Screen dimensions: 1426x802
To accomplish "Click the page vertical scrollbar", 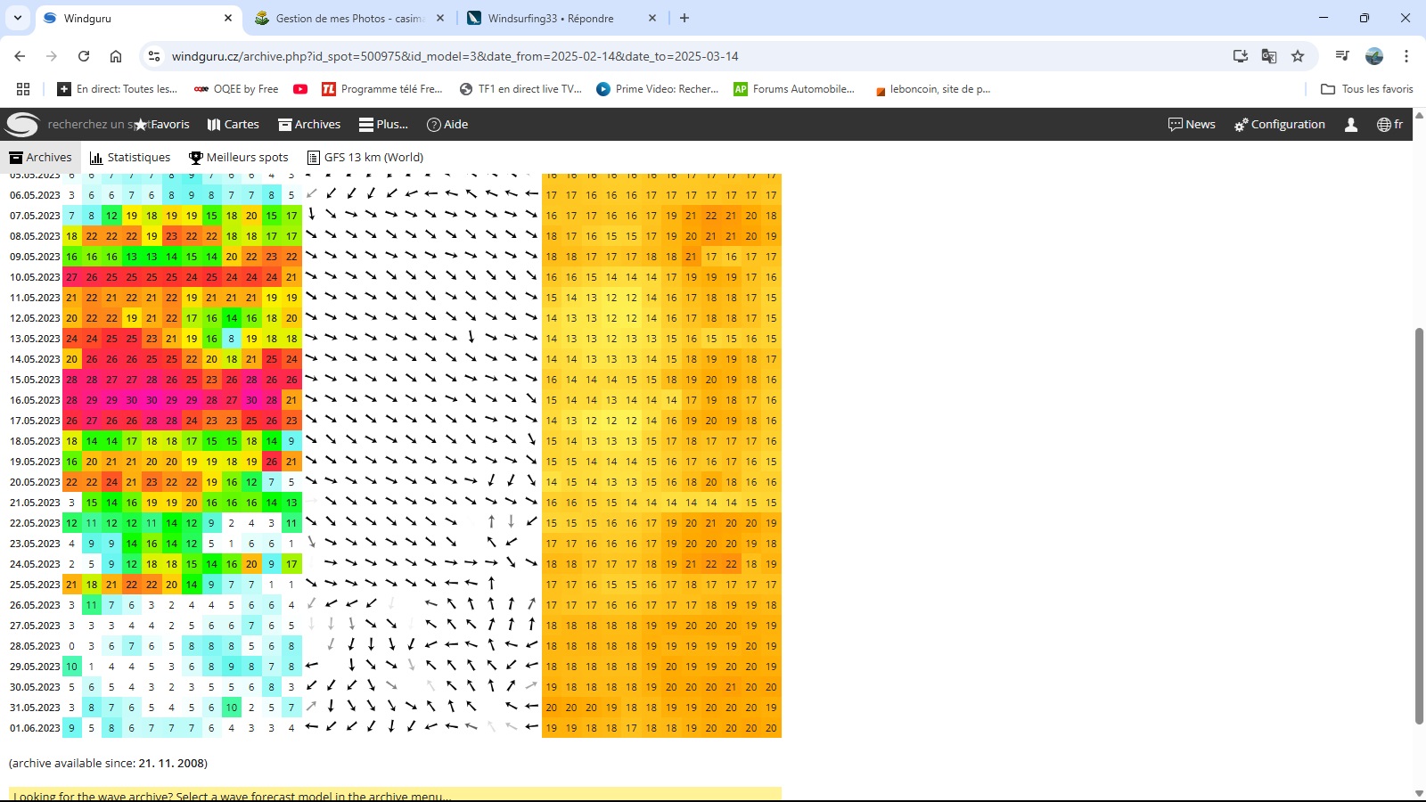I will [1419, 526].
